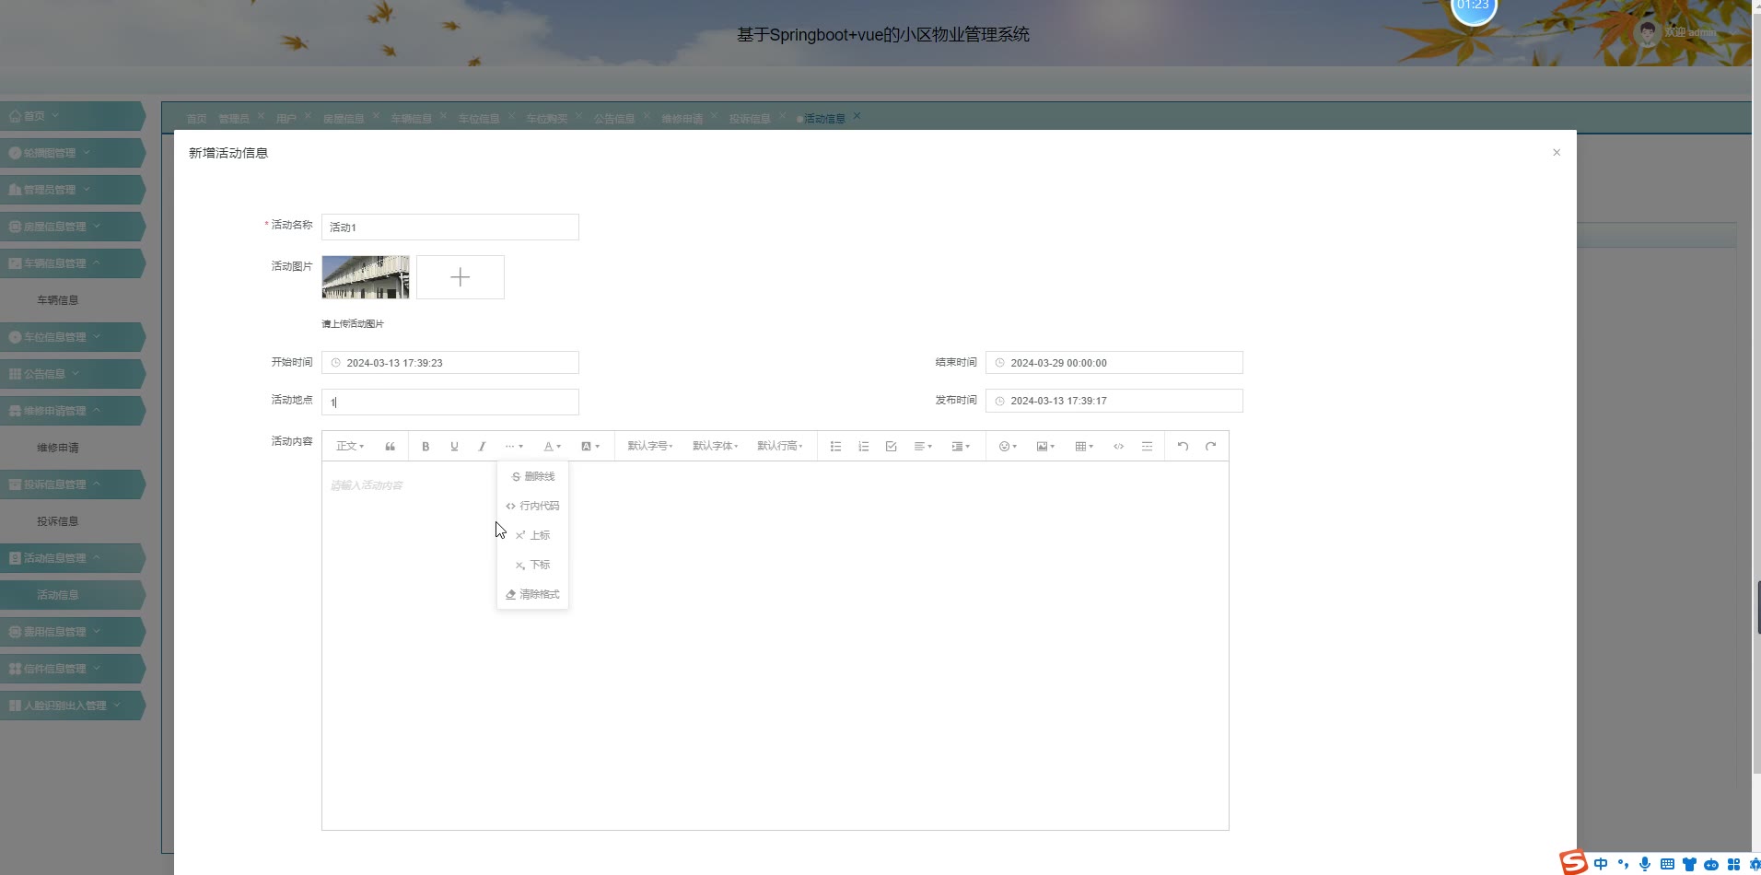Viewport: 1761px width, 875px height.
Task: Toggle italic formatting in editor toolbar
Action: click(482, 447)
